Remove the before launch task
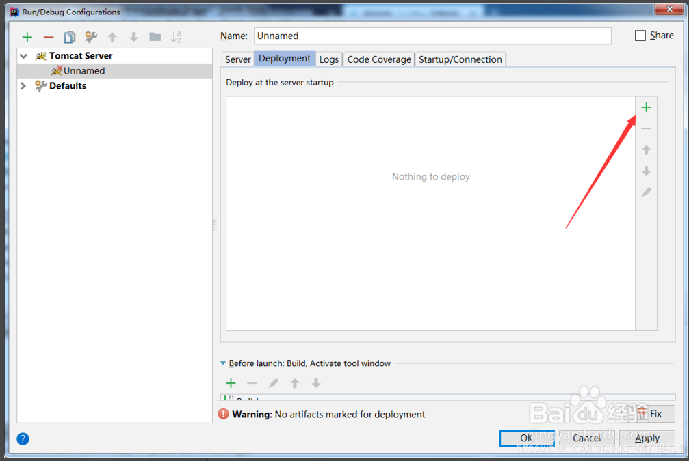 point(252,383)
